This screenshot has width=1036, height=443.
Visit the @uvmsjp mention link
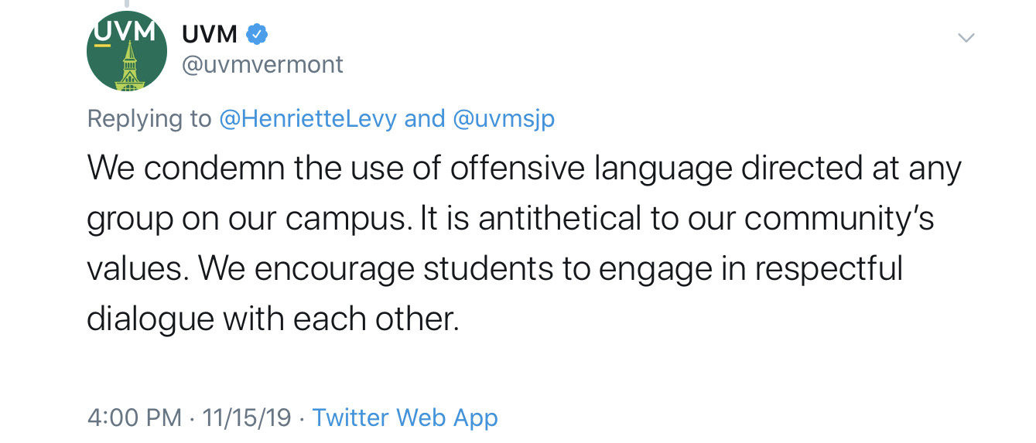(503, 118)
